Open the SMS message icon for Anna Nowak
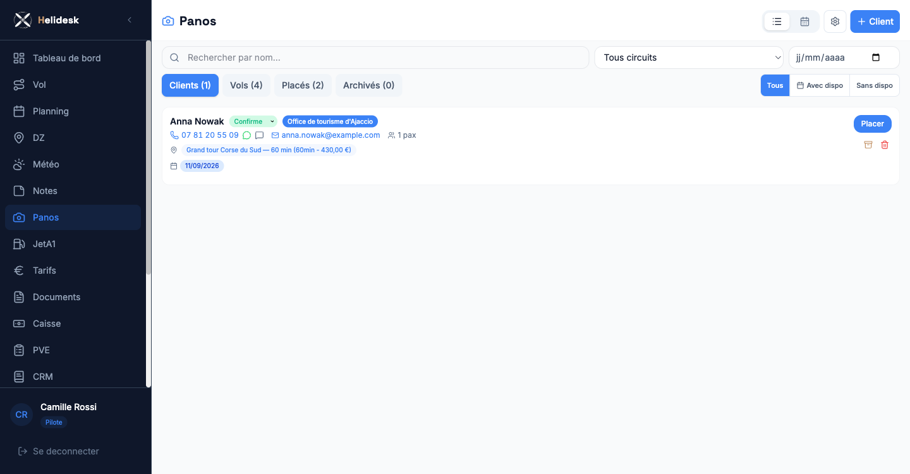This screenshot has height=474, width=910. (259, 135)
